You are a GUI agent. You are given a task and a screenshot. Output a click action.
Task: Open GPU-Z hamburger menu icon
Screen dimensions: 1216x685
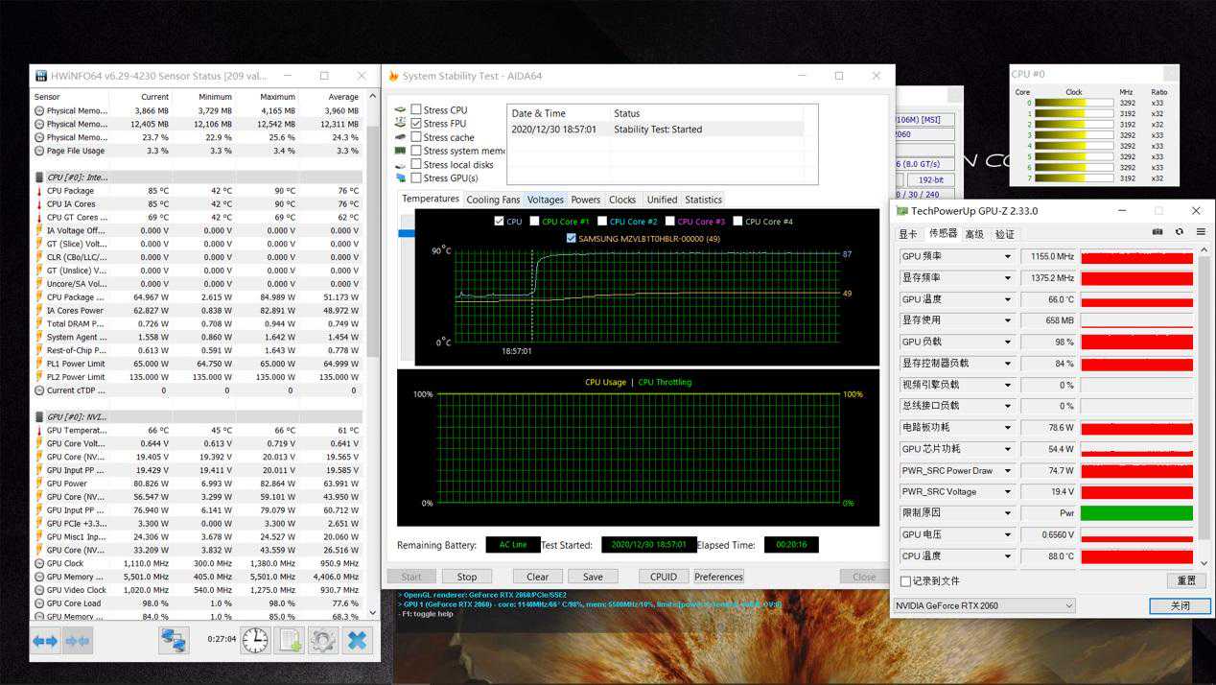coord(1200,232)
